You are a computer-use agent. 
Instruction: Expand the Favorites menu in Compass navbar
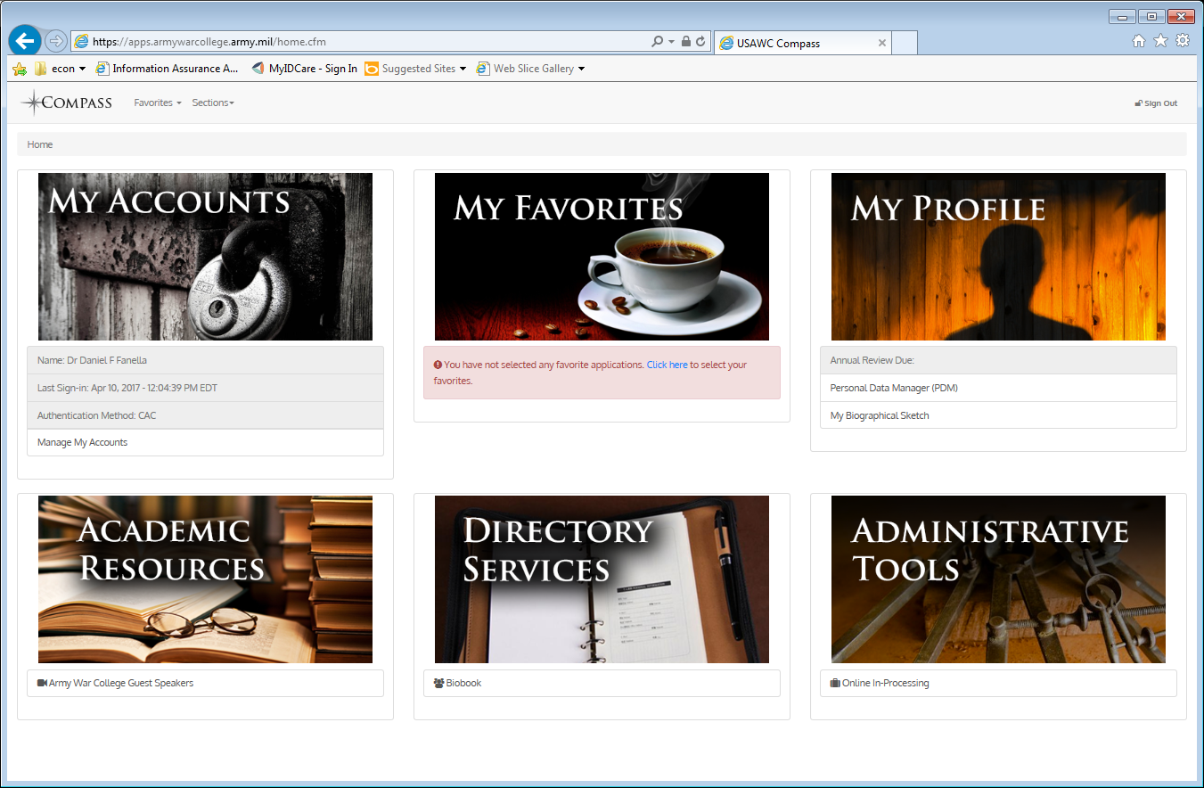click(158, 103)
